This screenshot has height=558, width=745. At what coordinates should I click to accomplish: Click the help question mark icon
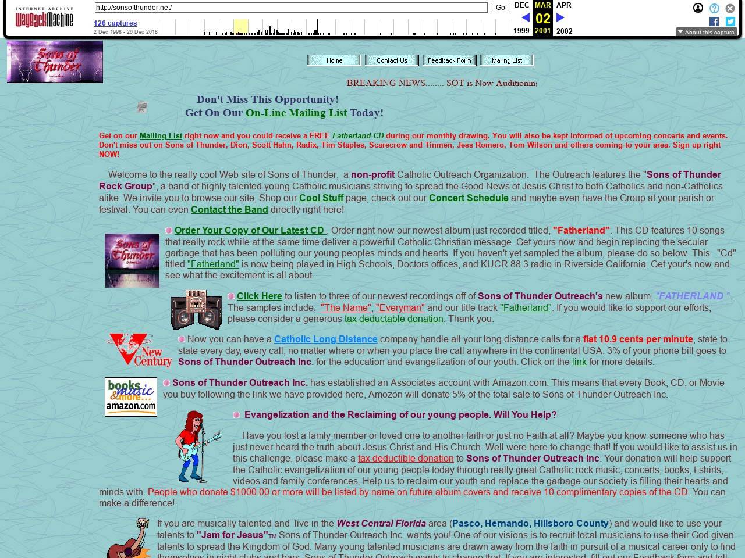click(714, 8)
